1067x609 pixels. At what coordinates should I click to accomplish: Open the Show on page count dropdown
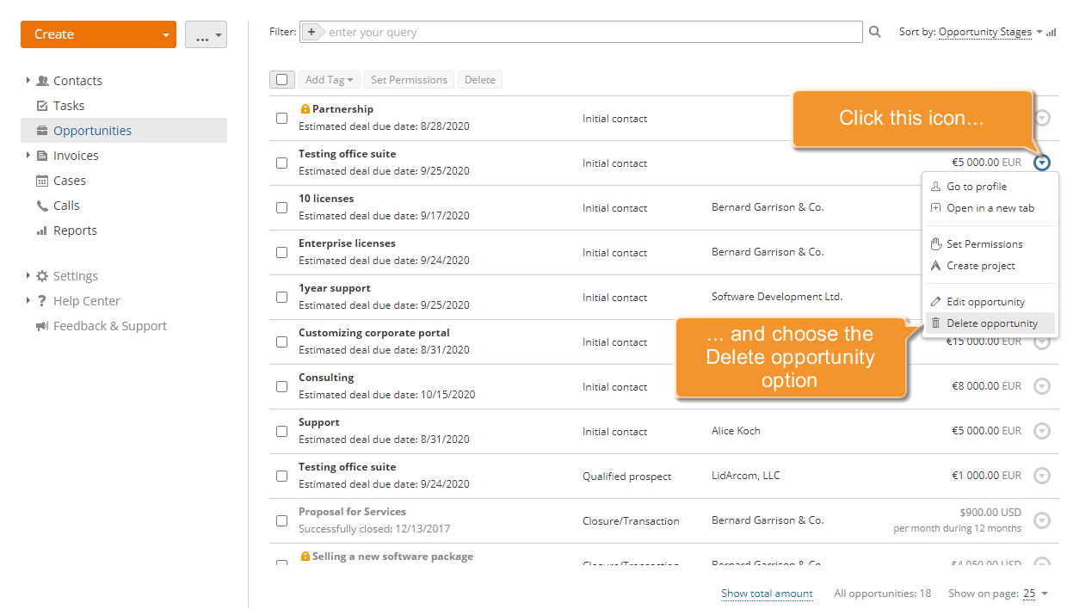[x=1034, y=594]
